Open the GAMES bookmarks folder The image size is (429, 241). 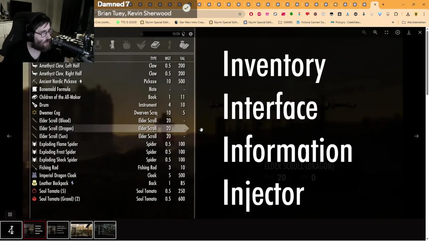[285, 22]
